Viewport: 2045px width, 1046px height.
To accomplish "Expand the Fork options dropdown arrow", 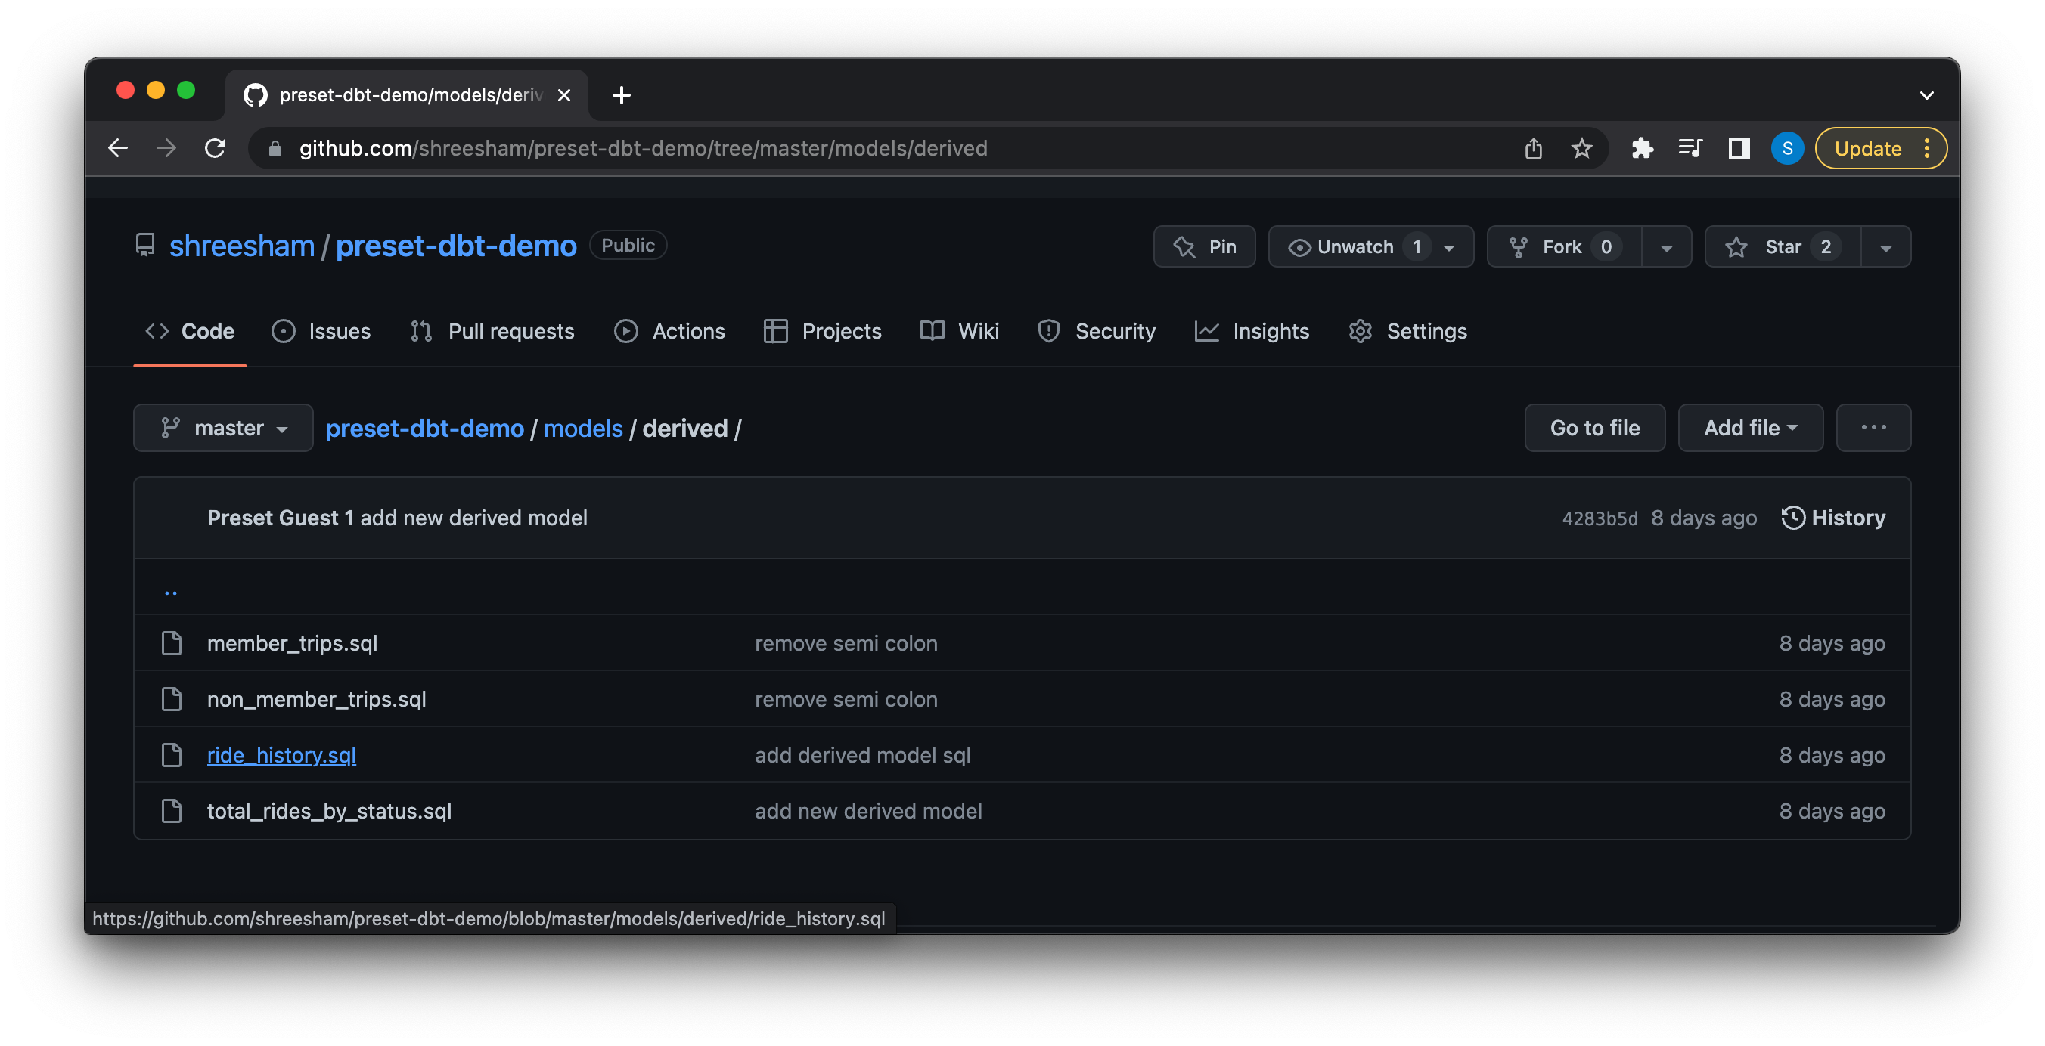I will 1666,247.
